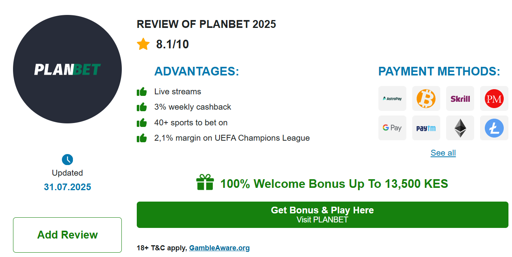Select the Bitcoin payment icon
Image resolution: width=512 pixels, height=257 pixels.
click(x=426, y=99)
